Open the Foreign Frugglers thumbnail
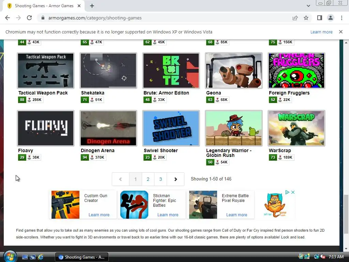 point(297,71)
